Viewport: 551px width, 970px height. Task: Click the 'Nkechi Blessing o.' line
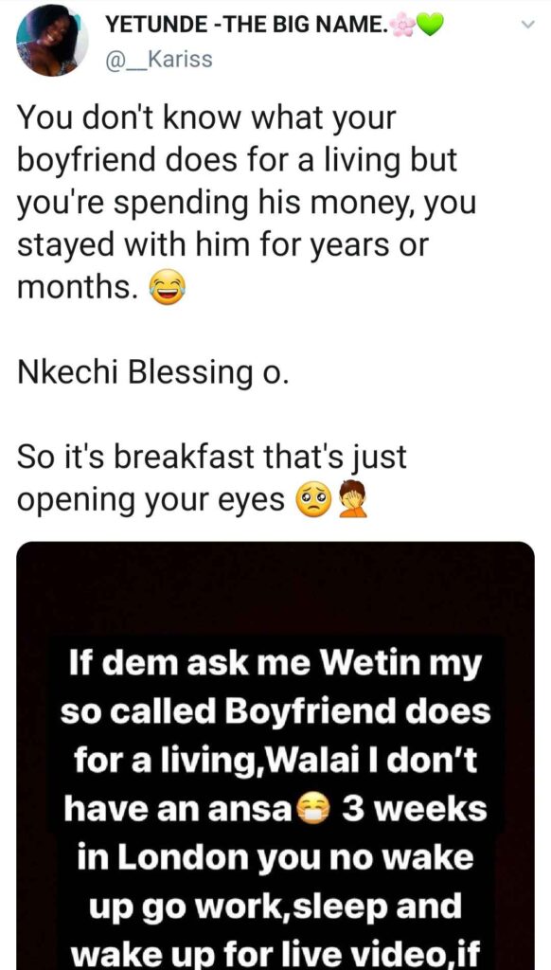[x=152, y=372]
